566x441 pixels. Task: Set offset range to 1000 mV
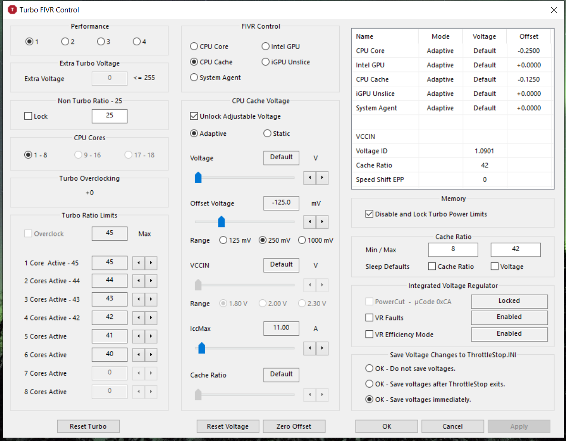315,240
